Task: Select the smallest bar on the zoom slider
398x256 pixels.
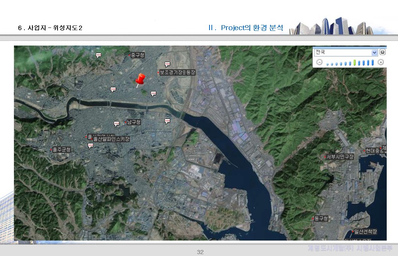Action: [x=327, y=64]
